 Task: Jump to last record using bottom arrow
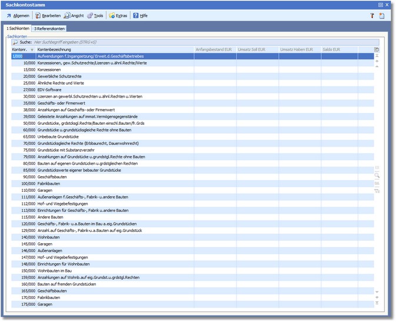click(377, 303)
